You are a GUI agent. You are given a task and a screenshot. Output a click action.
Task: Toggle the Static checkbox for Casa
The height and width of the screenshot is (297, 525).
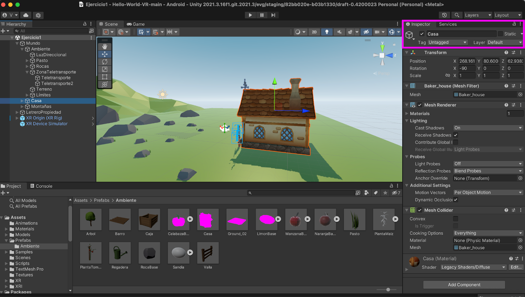click(500, 34)
